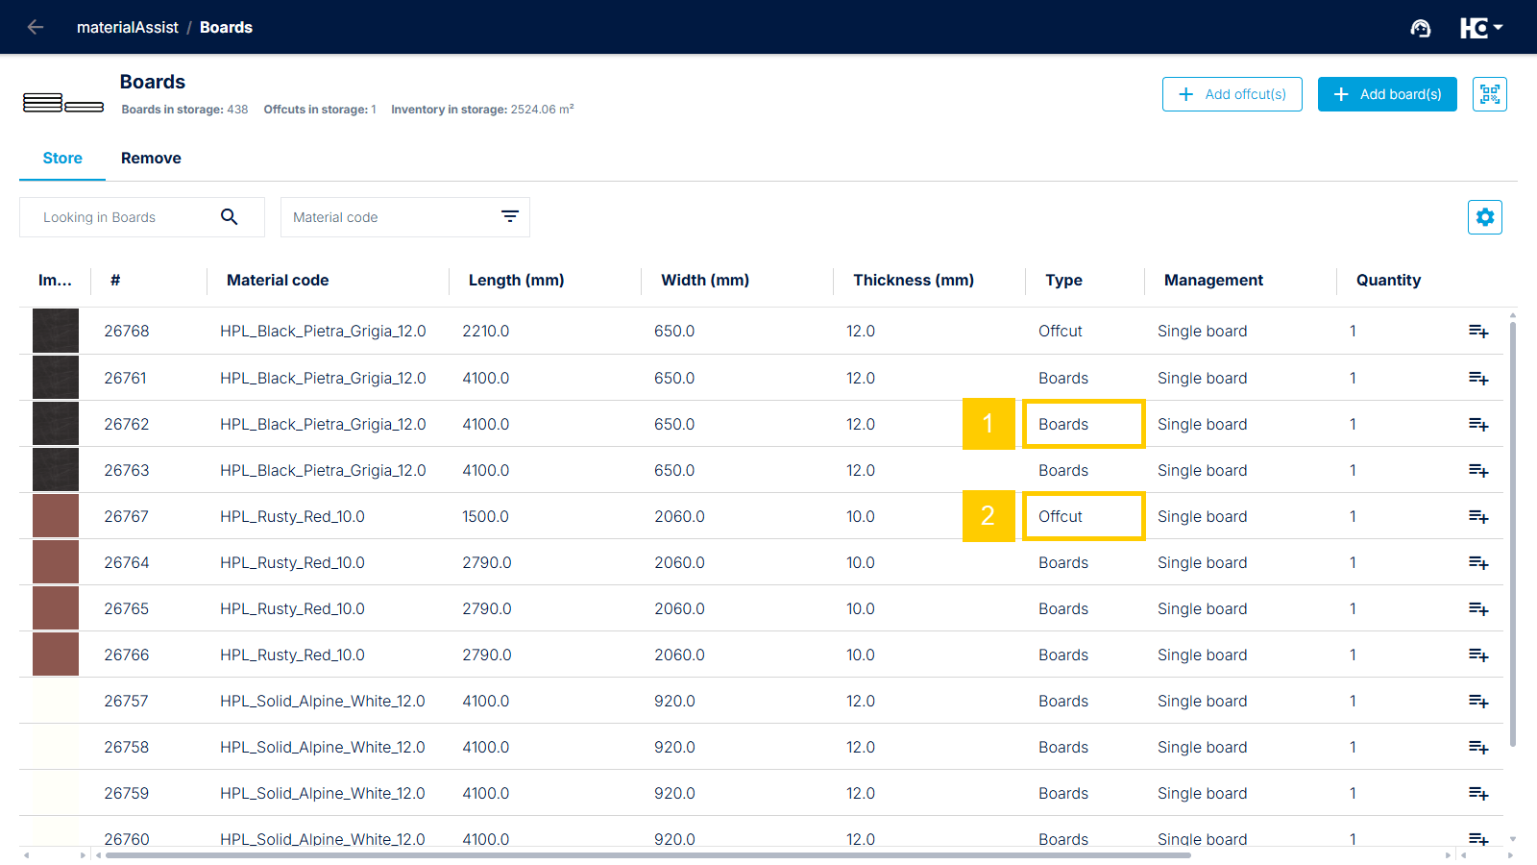Open table settings gear icon

click(1485, 217)
